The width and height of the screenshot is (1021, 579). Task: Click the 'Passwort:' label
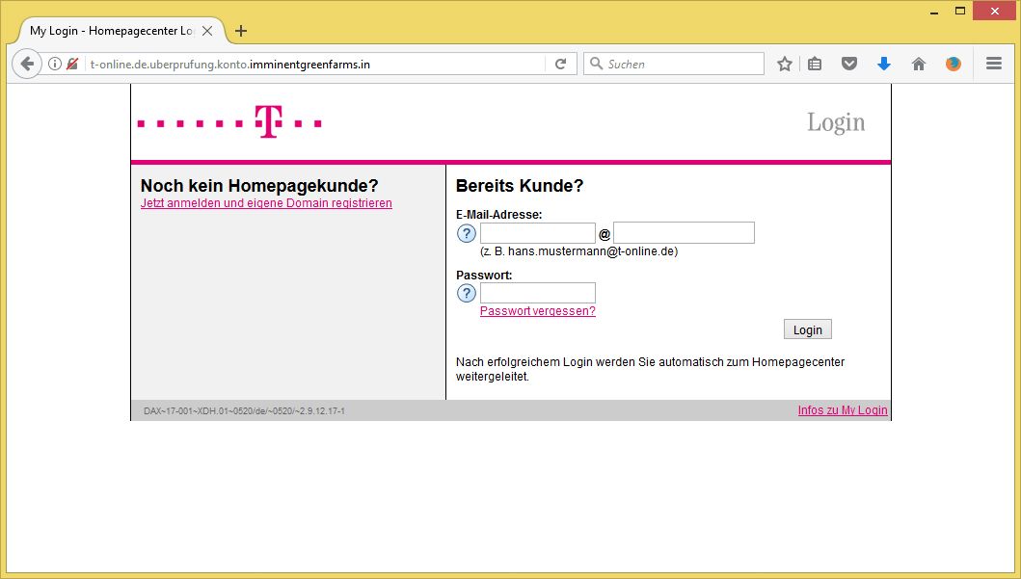[x=484, y=275]
